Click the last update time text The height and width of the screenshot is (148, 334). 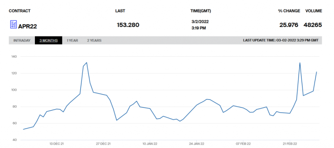(x=280, y=40)
